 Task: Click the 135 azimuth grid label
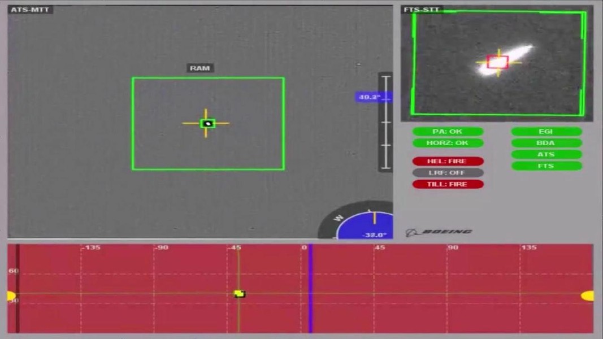pos(529,247)
